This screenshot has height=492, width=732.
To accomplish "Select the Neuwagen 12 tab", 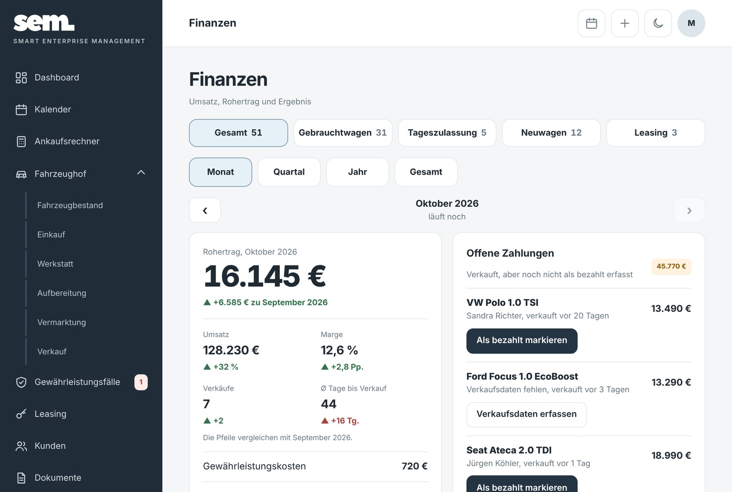I will click(x=551, y=133).
